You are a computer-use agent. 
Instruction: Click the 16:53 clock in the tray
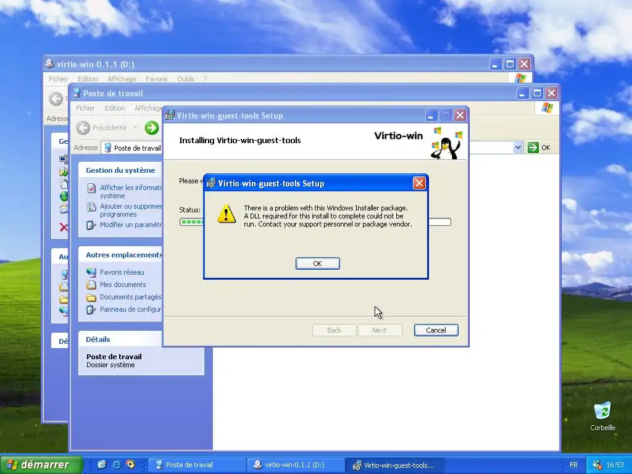coord(615,465)
